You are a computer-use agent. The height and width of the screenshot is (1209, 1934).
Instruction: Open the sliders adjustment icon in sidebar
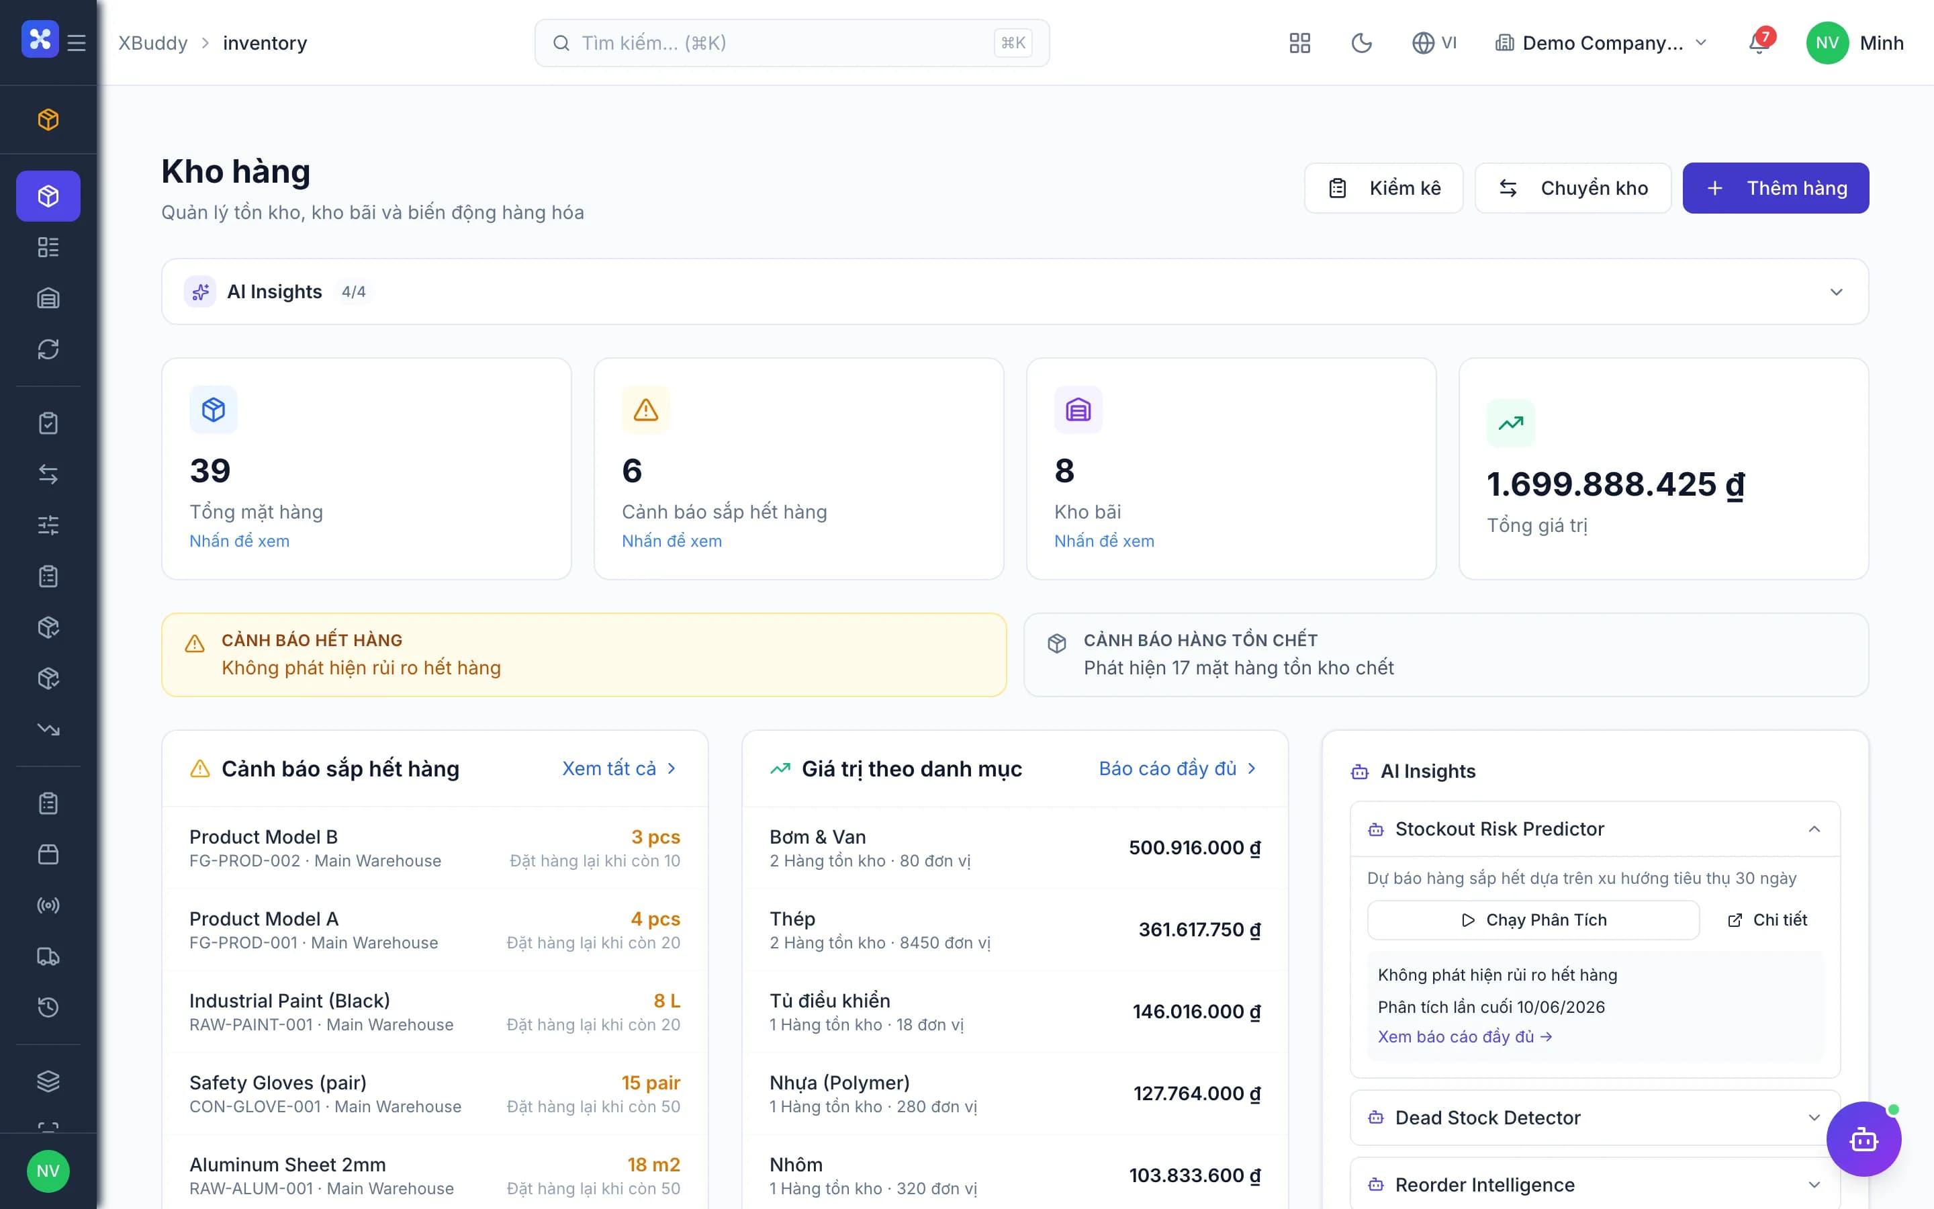(x=48, y=525)
